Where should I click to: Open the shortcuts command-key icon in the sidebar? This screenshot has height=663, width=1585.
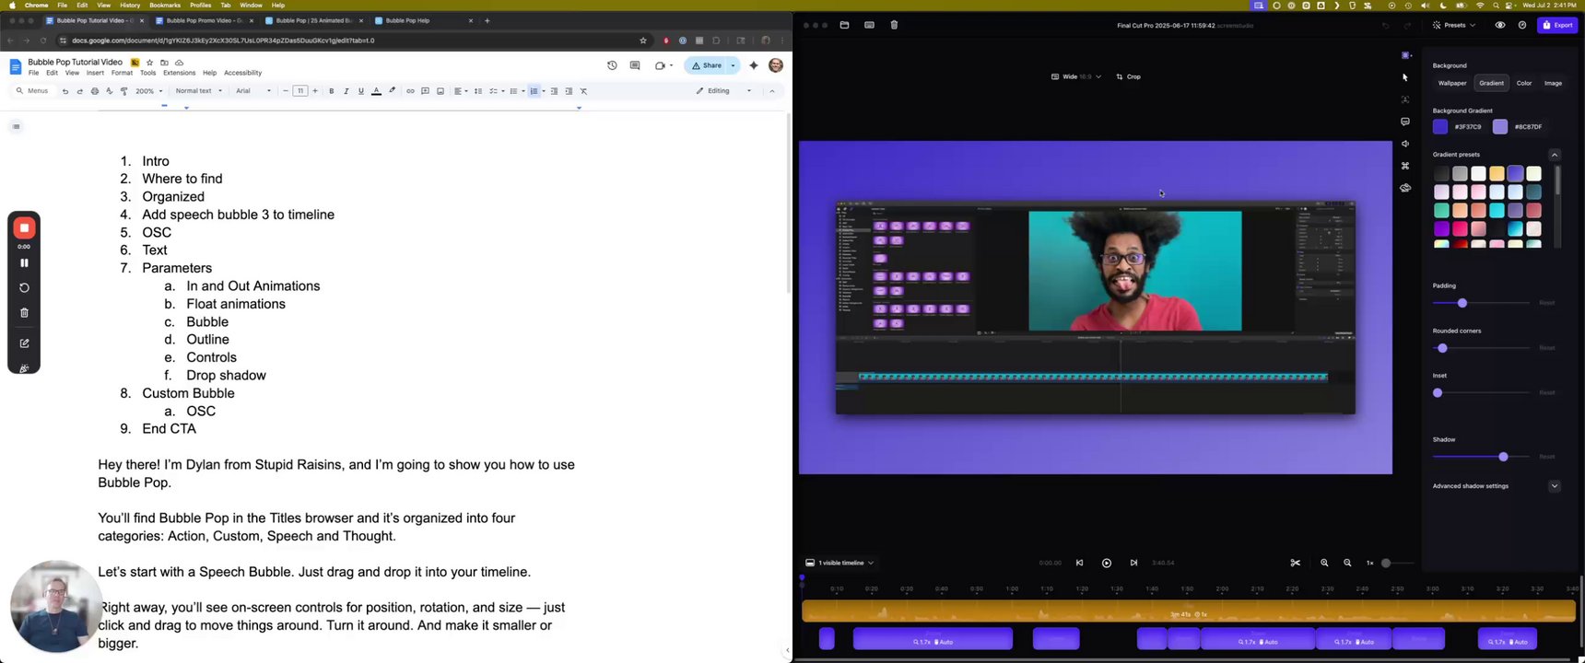pyautogui.click(x=1405, y=166)
